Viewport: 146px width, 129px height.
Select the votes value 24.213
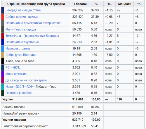tap(77, 42)
